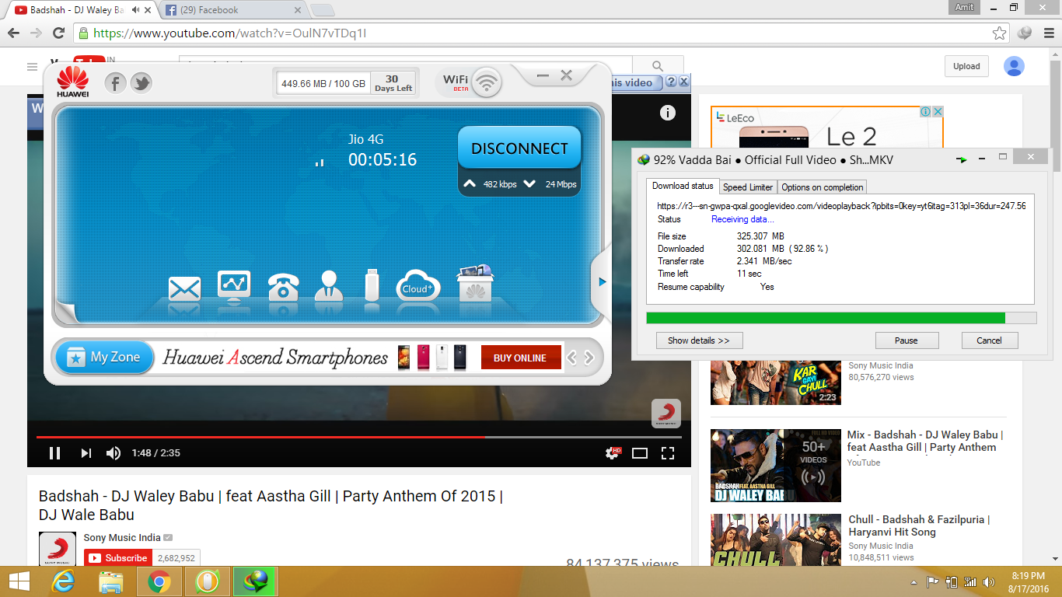Viewport: 1062px width, 597px height.
Task: Open File Explorer from taskbar
Action: point(111,581)
